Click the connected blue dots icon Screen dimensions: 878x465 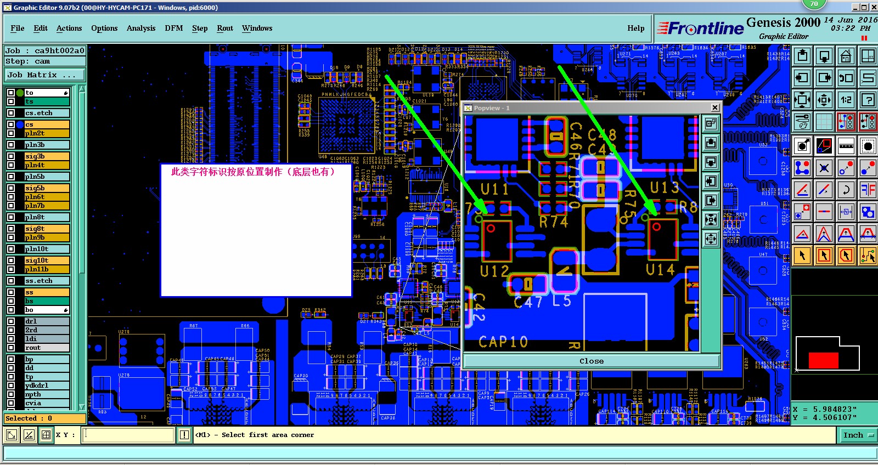pyautogui.click(x=802, y=168)
